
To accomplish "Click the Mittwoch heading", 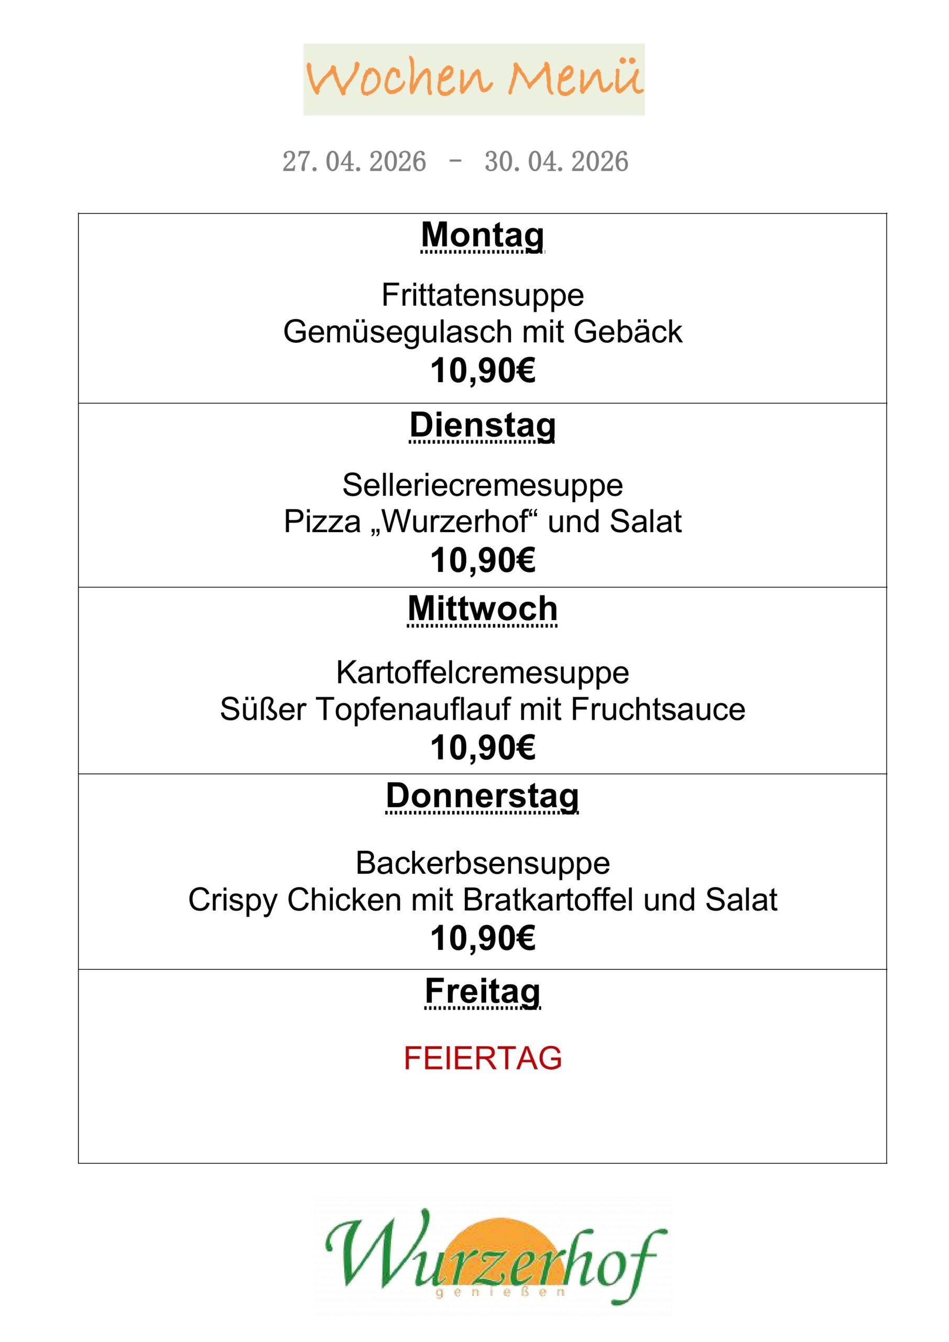I will pyautogui.click(x=483, y=609).
